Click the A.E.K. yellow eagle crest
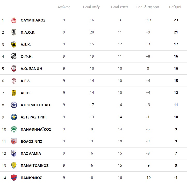 click(x=14, y=44)
